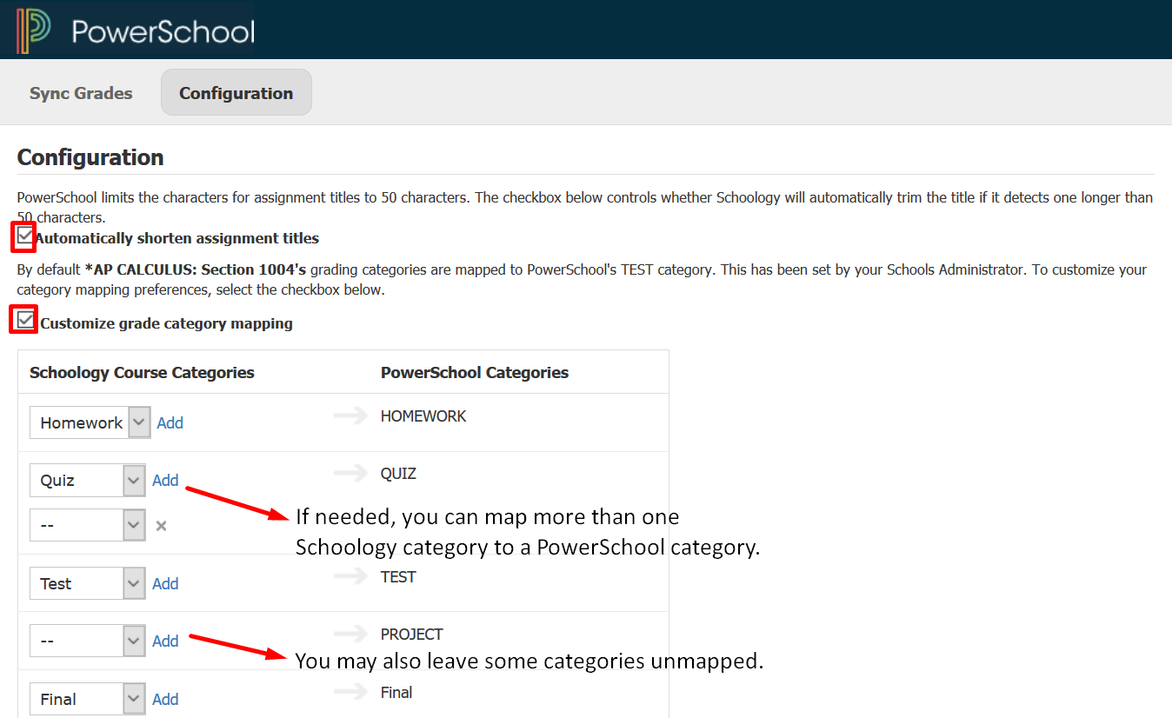Expand the unmapped PROJECT row dropdown

click(x=87, y=642)
